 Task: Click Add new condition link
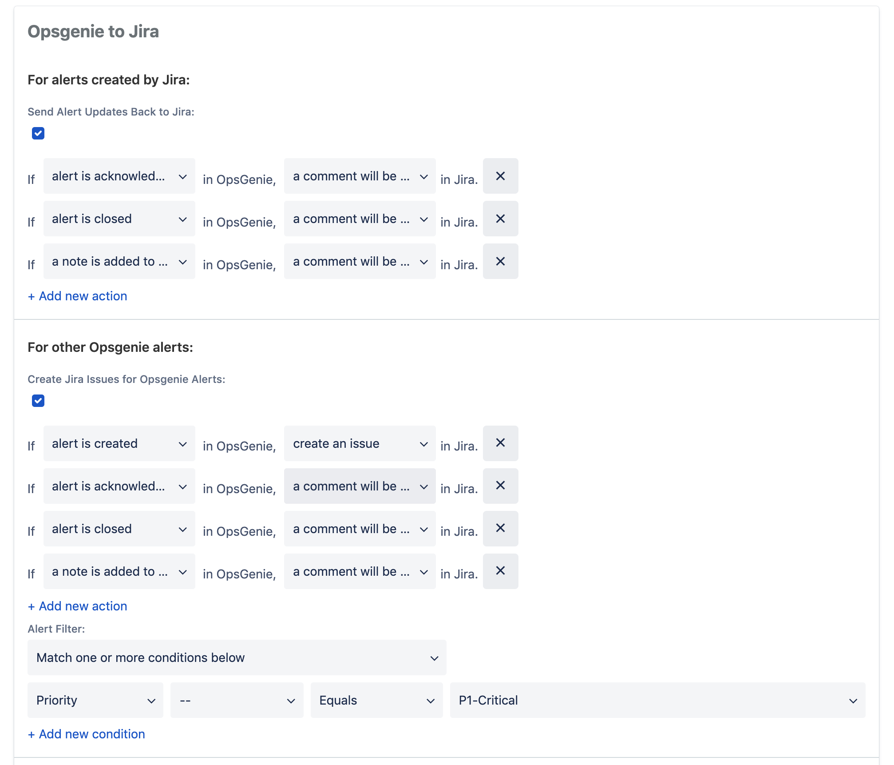click(x=87, y=734)
